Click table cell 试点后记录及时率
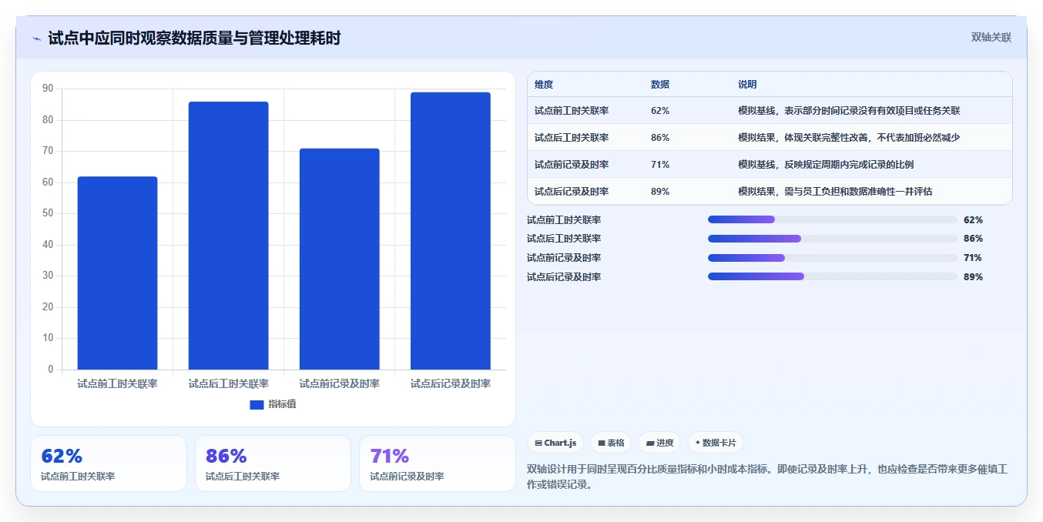This screenshot has height=522, width=1043. pos(572,192)
